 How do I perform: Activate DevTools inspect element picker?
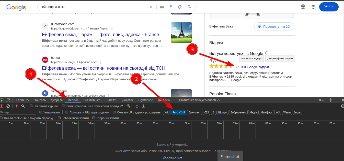(x=2, y=100)
